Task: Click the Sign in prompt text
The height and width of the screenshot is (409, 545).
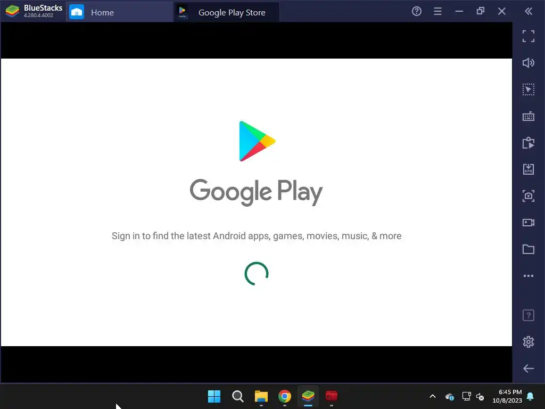Action: (257, 236)
